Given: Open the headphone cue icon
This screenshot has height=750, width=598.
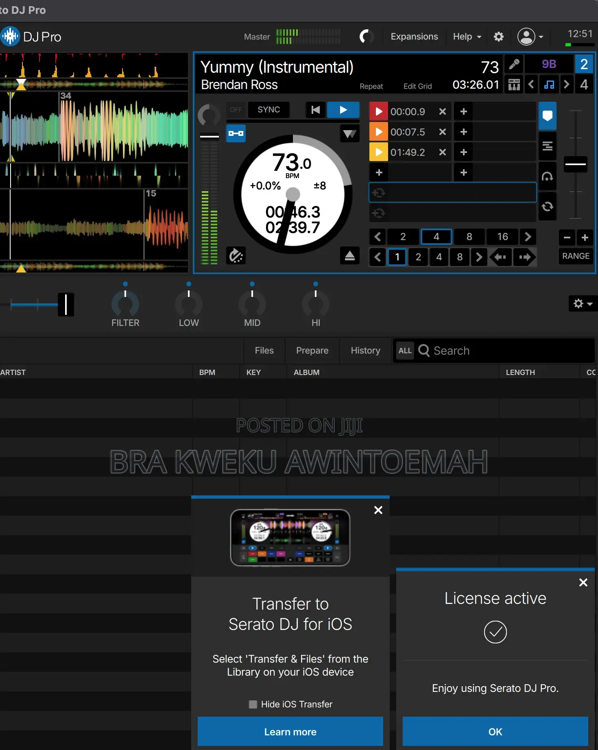Looking at the screenshot, I should 548,176.
